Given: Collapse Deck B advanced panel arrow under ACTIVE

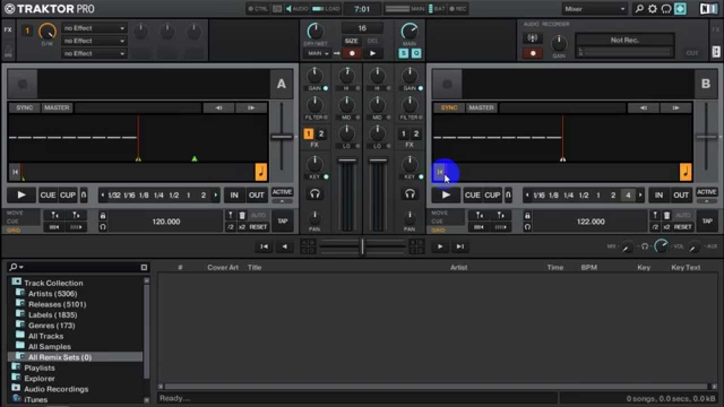Looking at the screenshot, I should (706, 201).
